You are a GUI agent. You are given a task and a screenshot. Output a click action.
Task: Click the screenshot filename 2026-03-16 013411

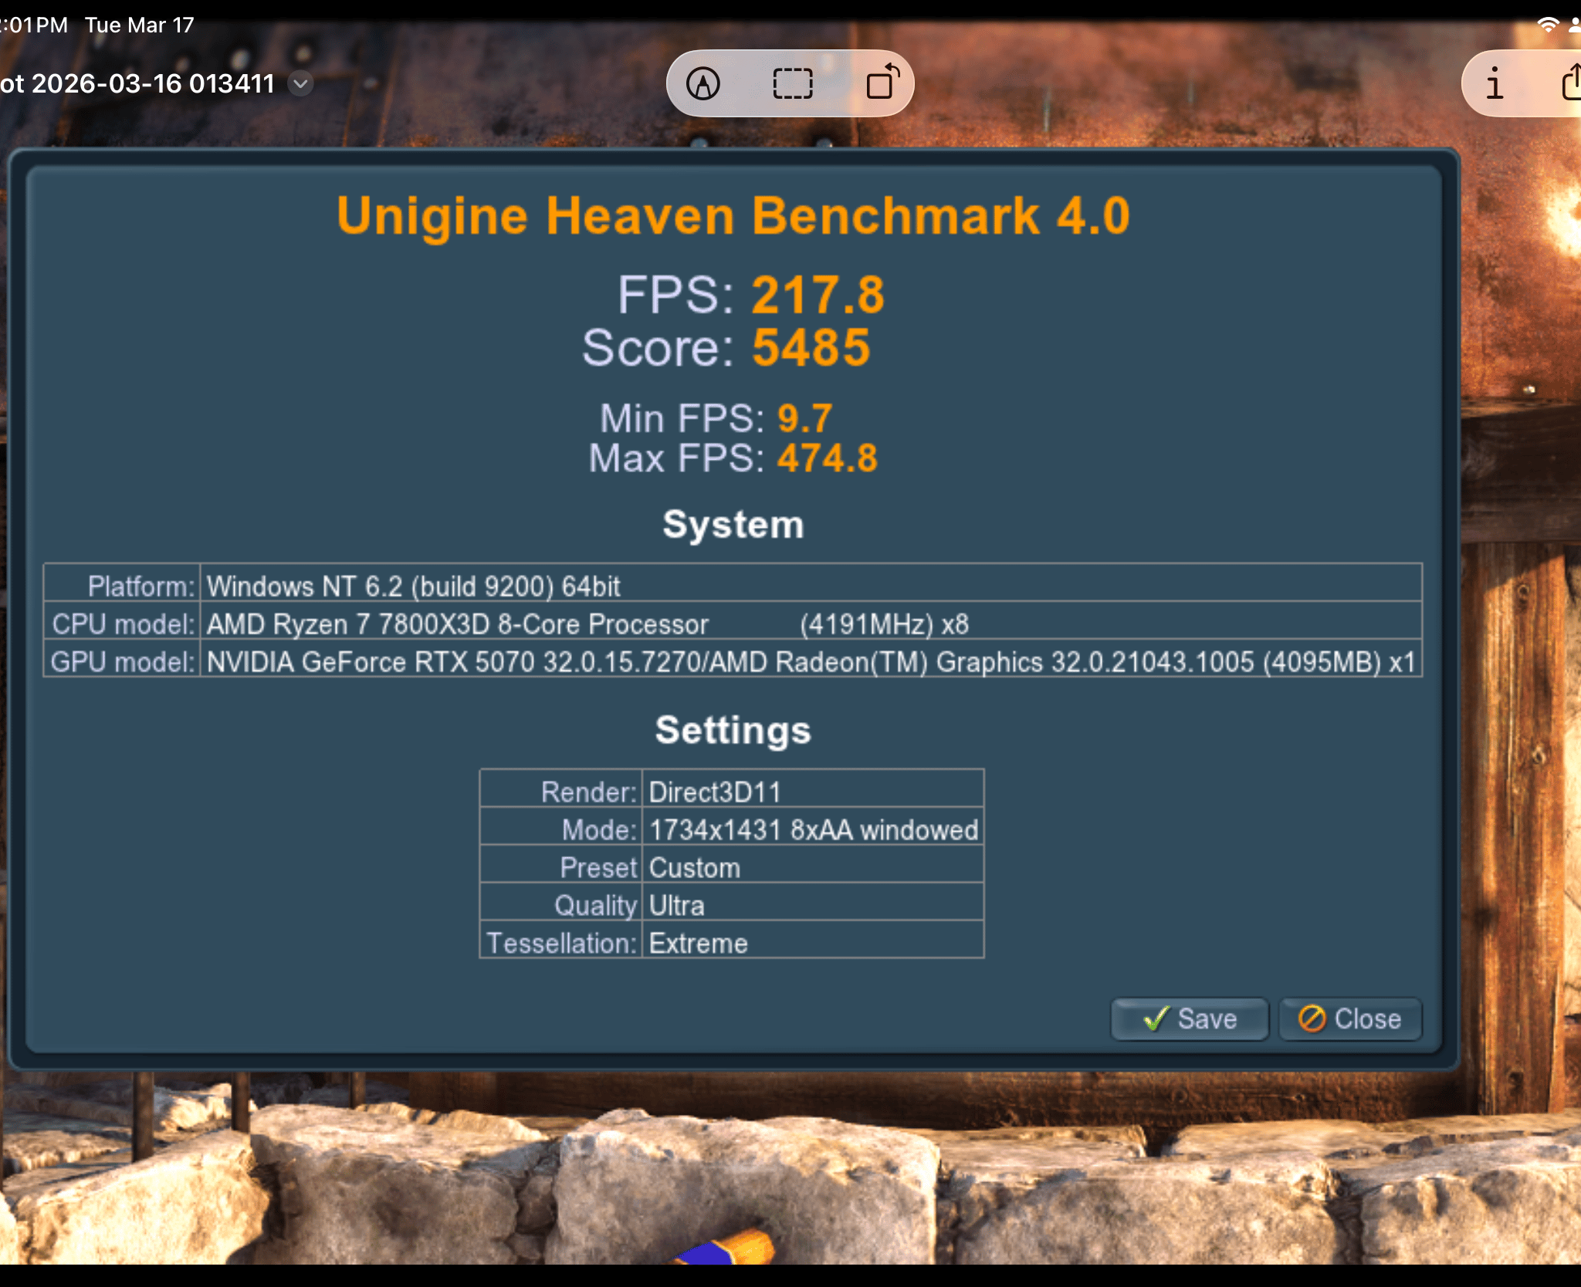click(154, 83)
